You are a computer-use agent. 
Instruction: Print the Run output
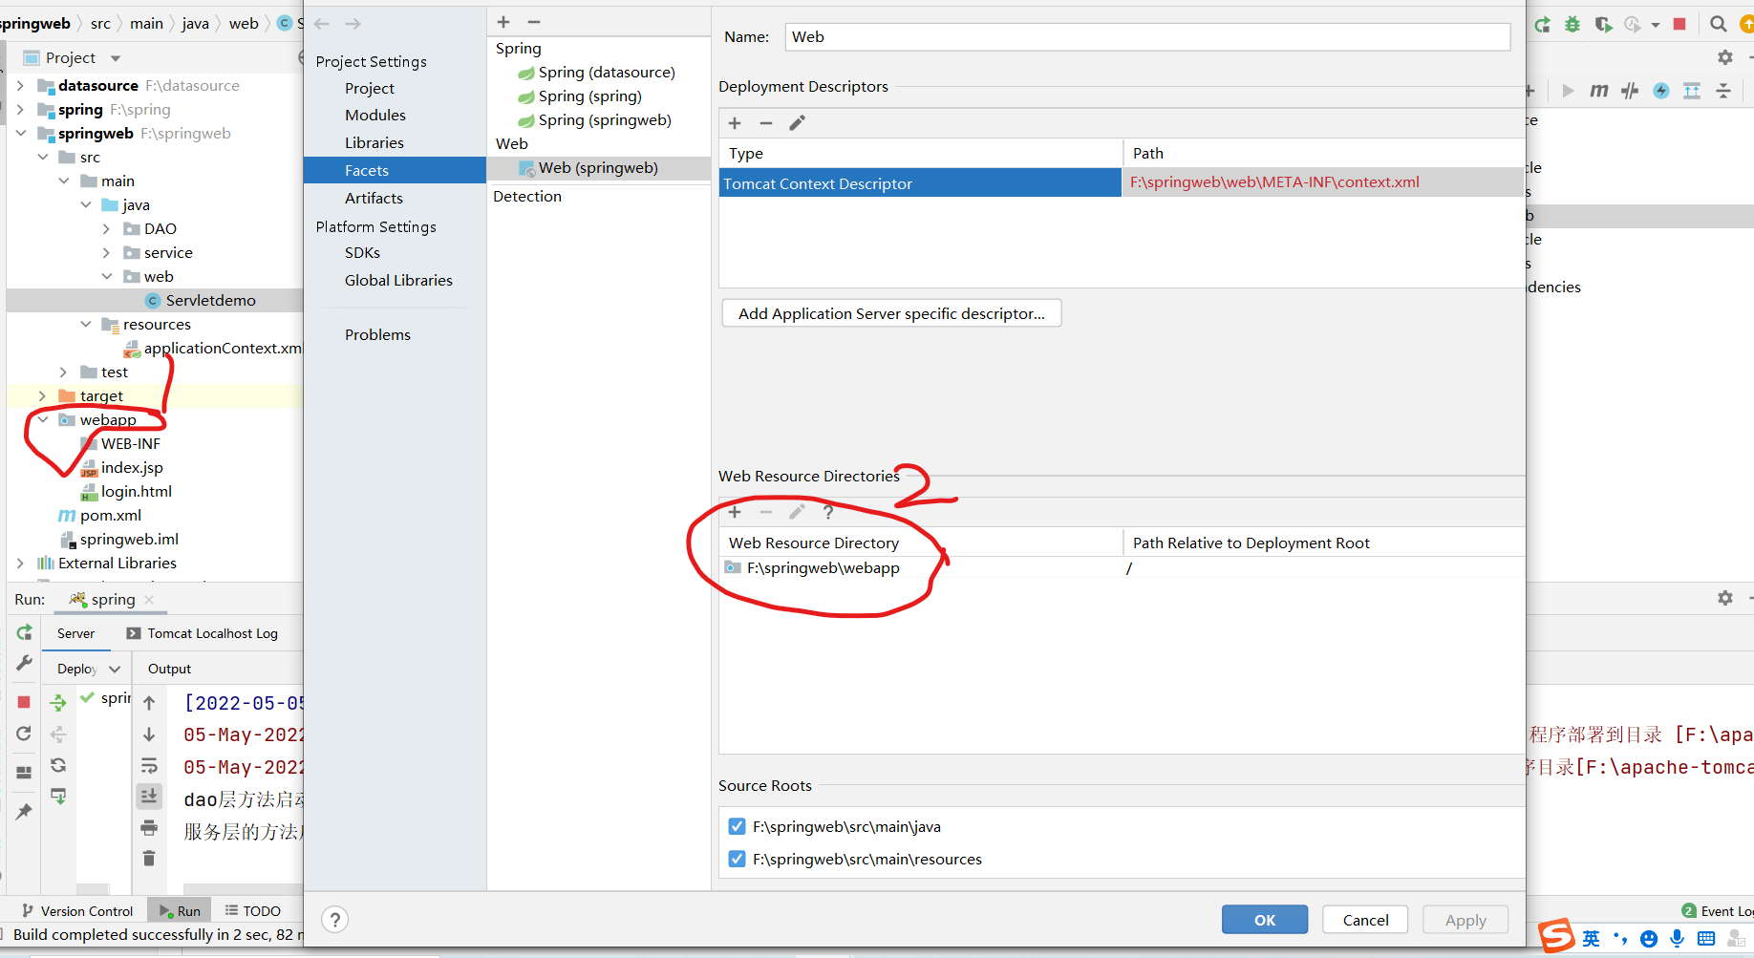[x=149, y=827]
